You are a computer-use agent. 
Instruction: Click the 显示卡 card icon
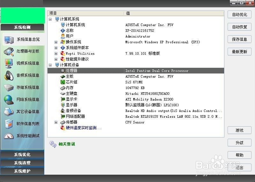pos(62,99)
